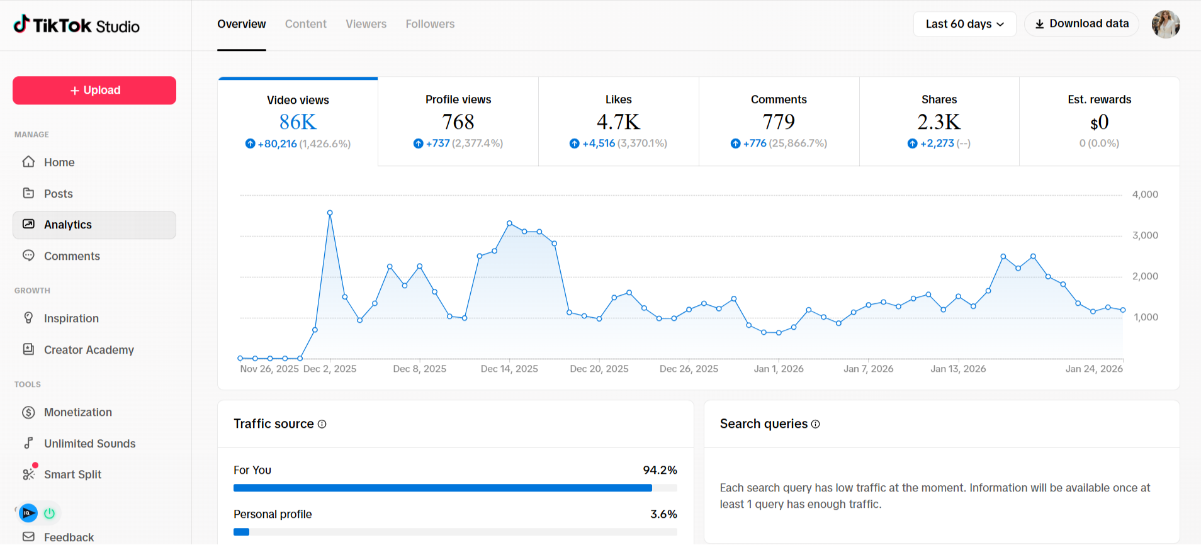Screen dimensions: 1201x545
Task: Click Download data button
Action: (x=1081, y=24)
